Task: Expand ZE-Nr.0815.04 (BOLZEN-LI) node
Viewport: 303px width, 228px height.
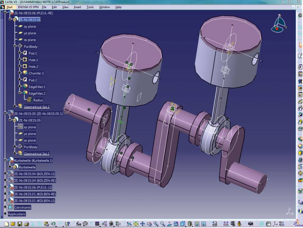Action: pos(5,174)
